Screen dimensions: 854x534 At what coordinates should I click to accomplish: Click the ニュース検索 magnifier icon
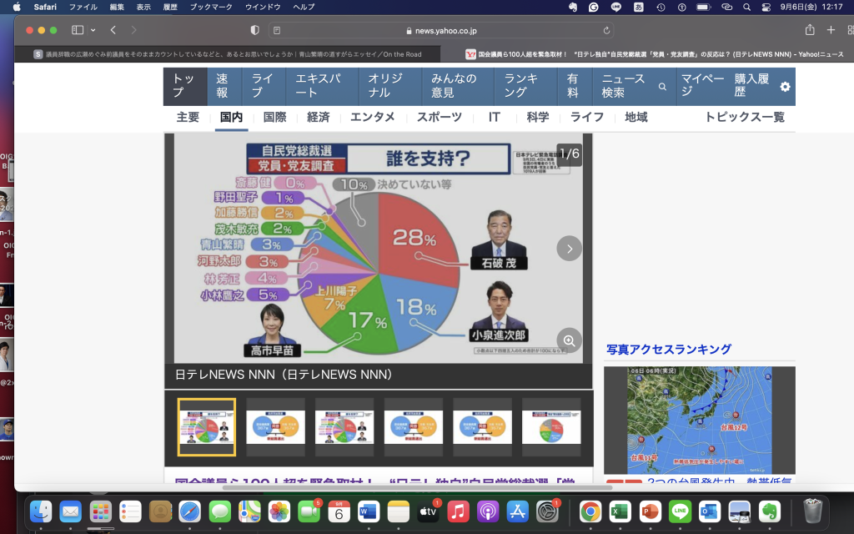coord(662,87)
